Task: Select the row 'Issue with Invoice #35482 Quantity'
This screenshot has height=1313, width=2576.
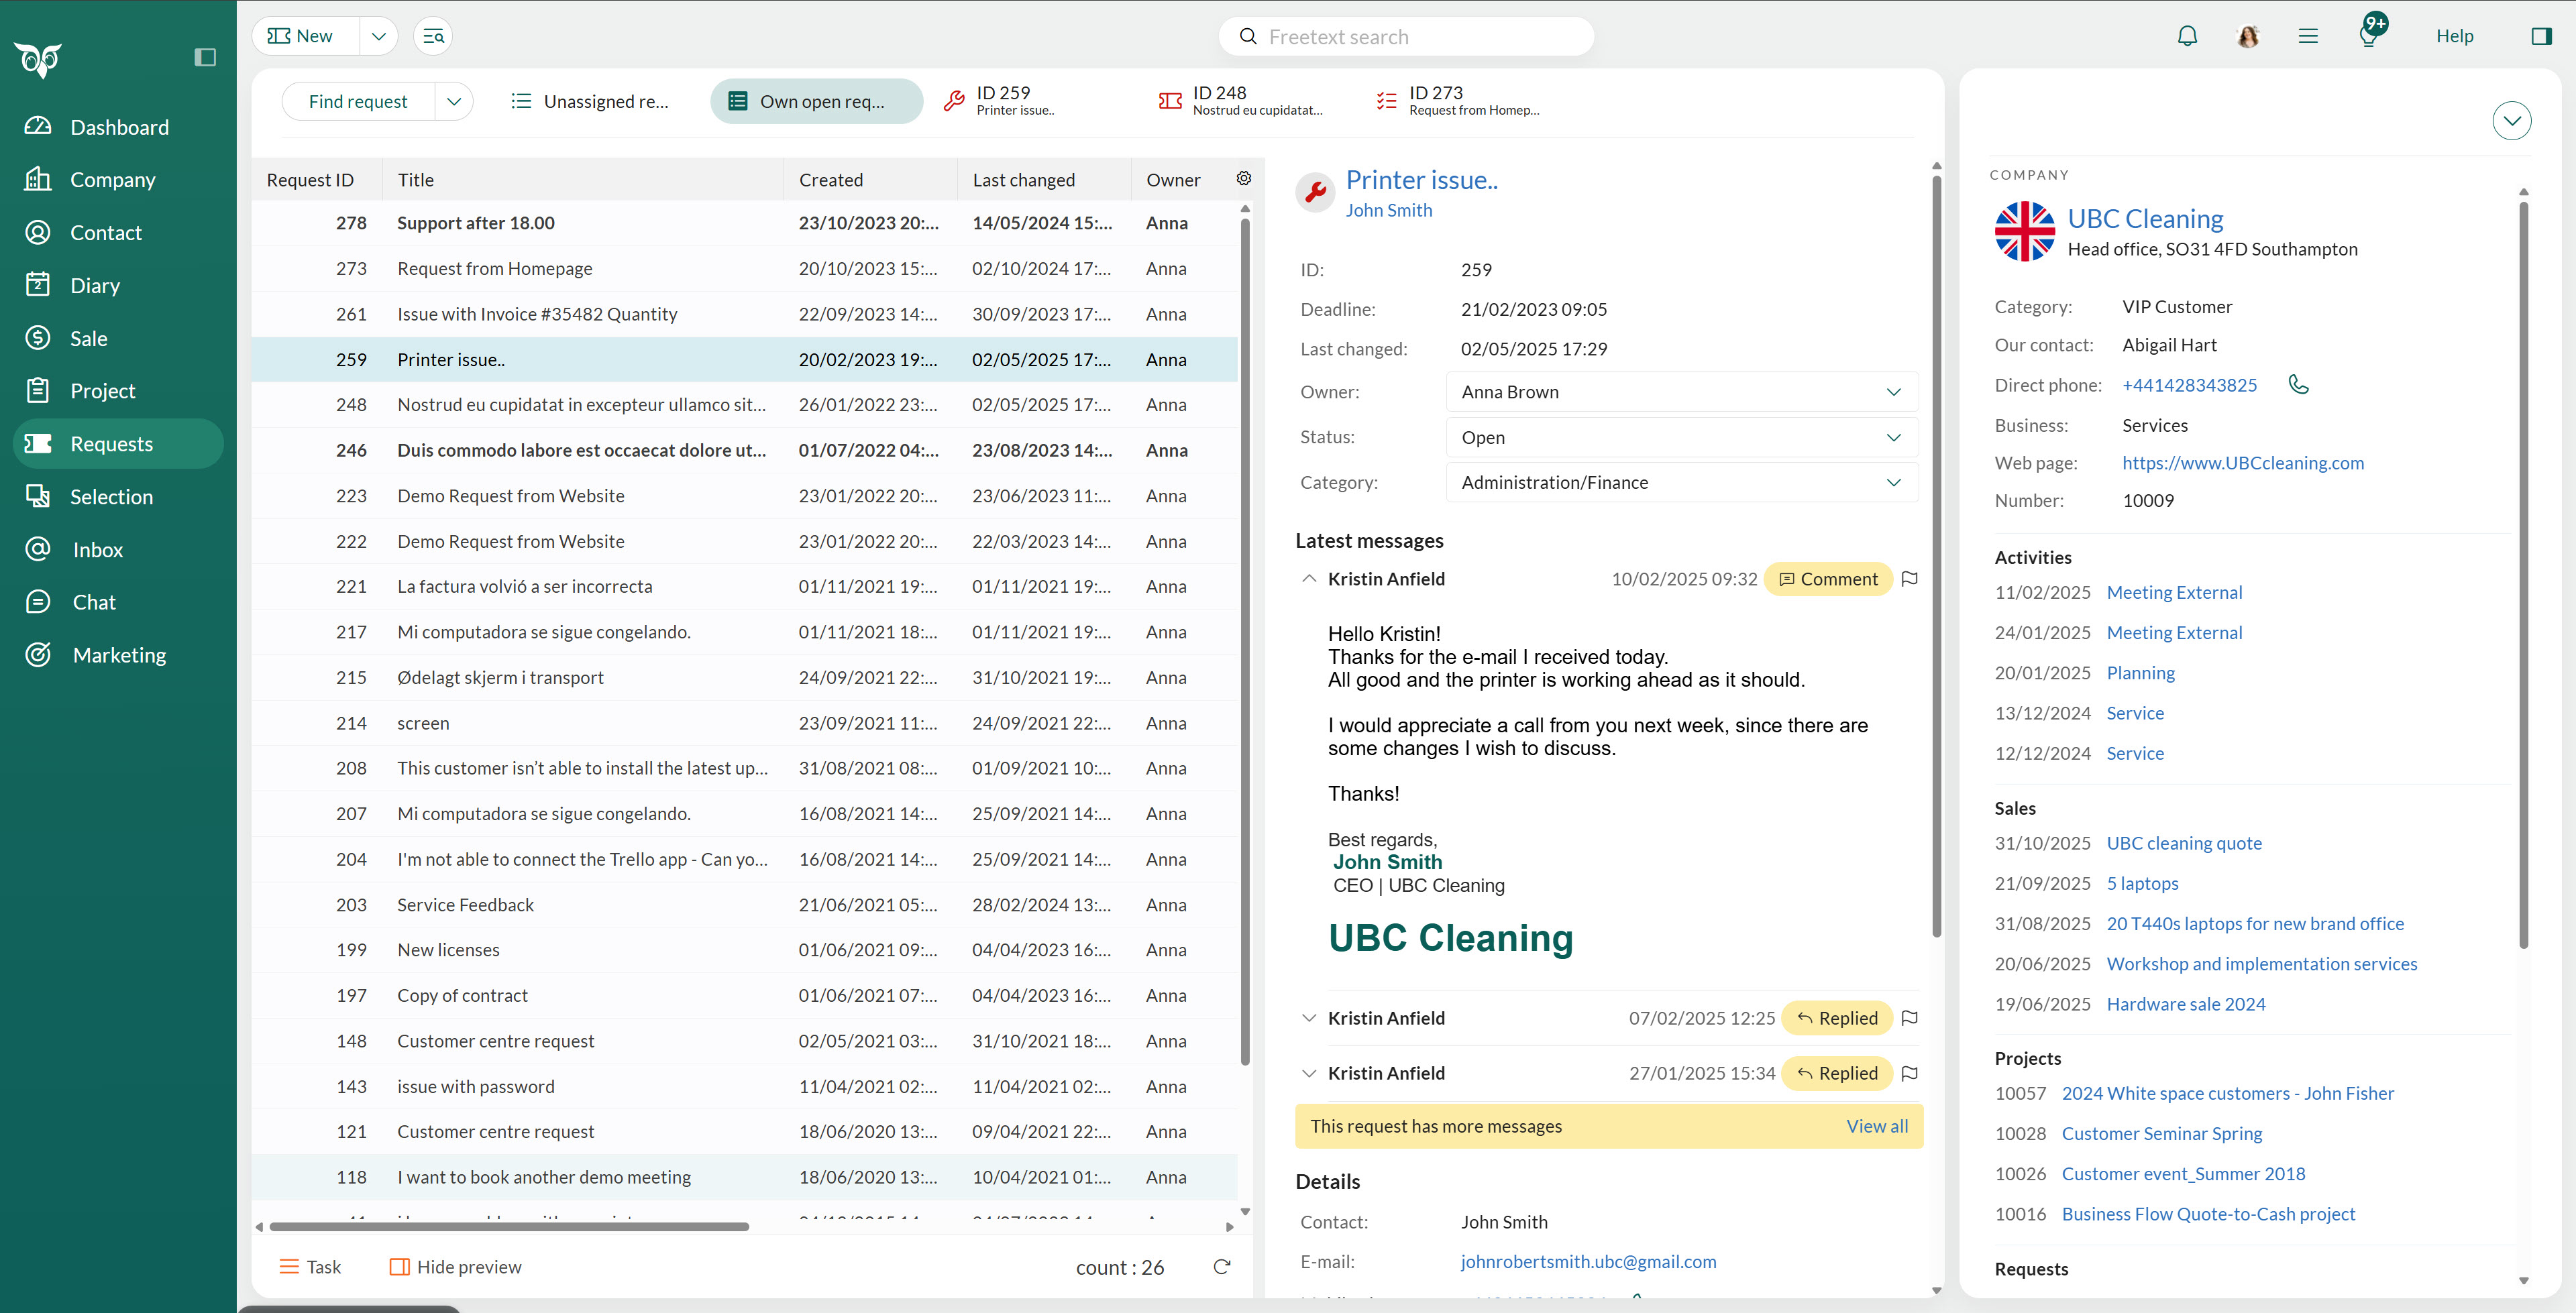Action: (x=744, y=314)
